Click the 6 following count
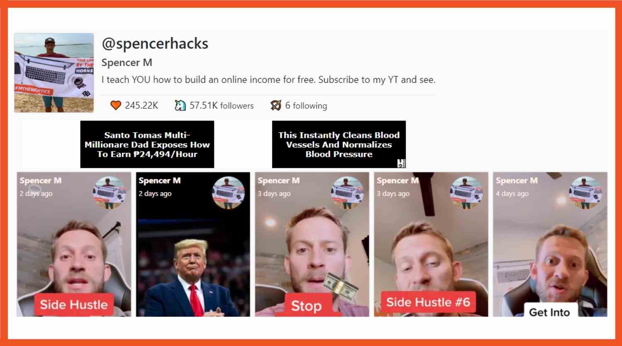The image size is (622, 346). (x=306, y=106)
